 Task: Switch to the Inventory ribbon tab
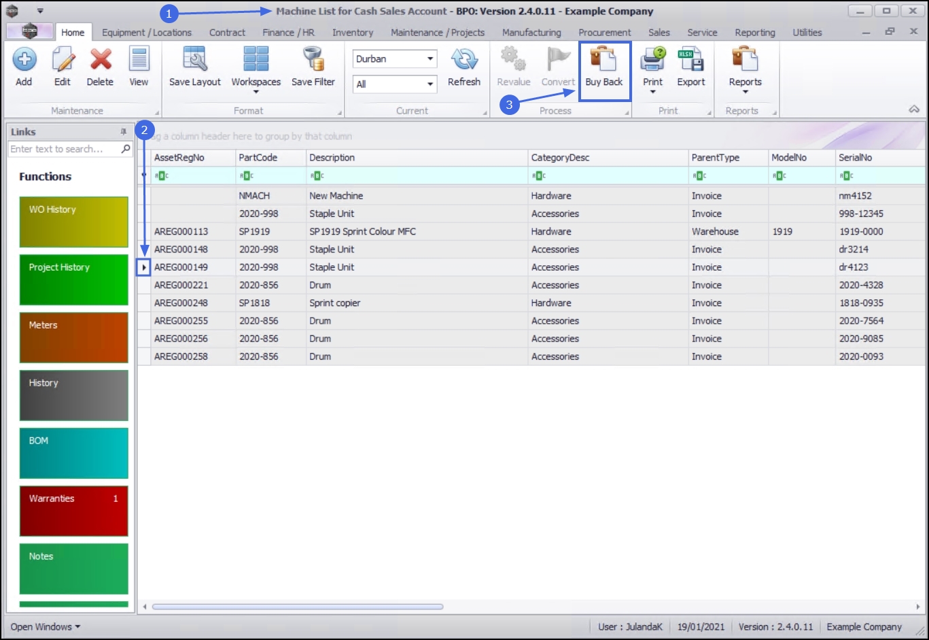tap(353, 33)
